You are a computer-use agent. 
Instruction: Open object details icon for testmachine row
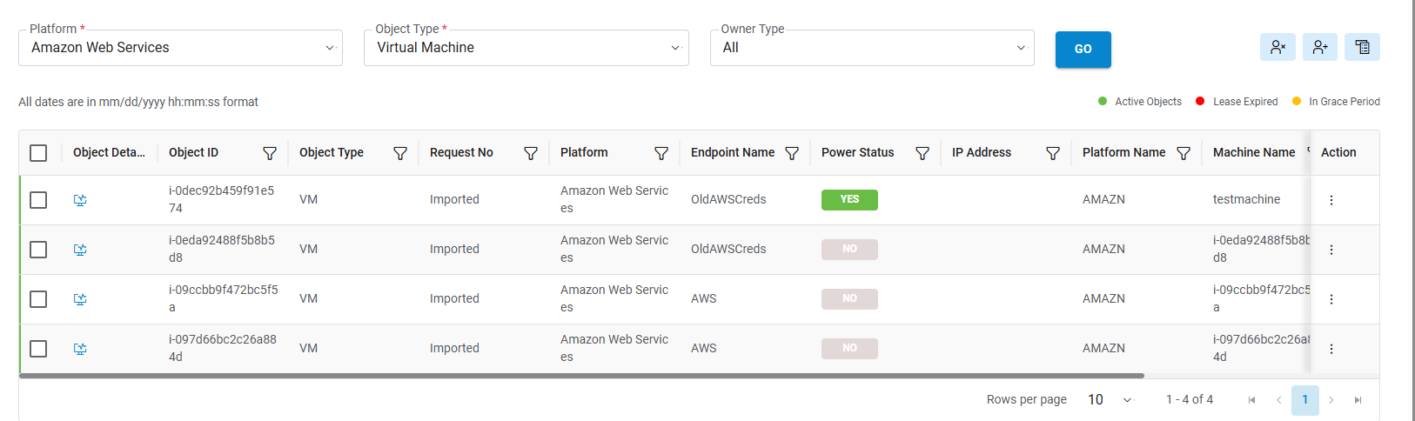[x=80, y=200]
